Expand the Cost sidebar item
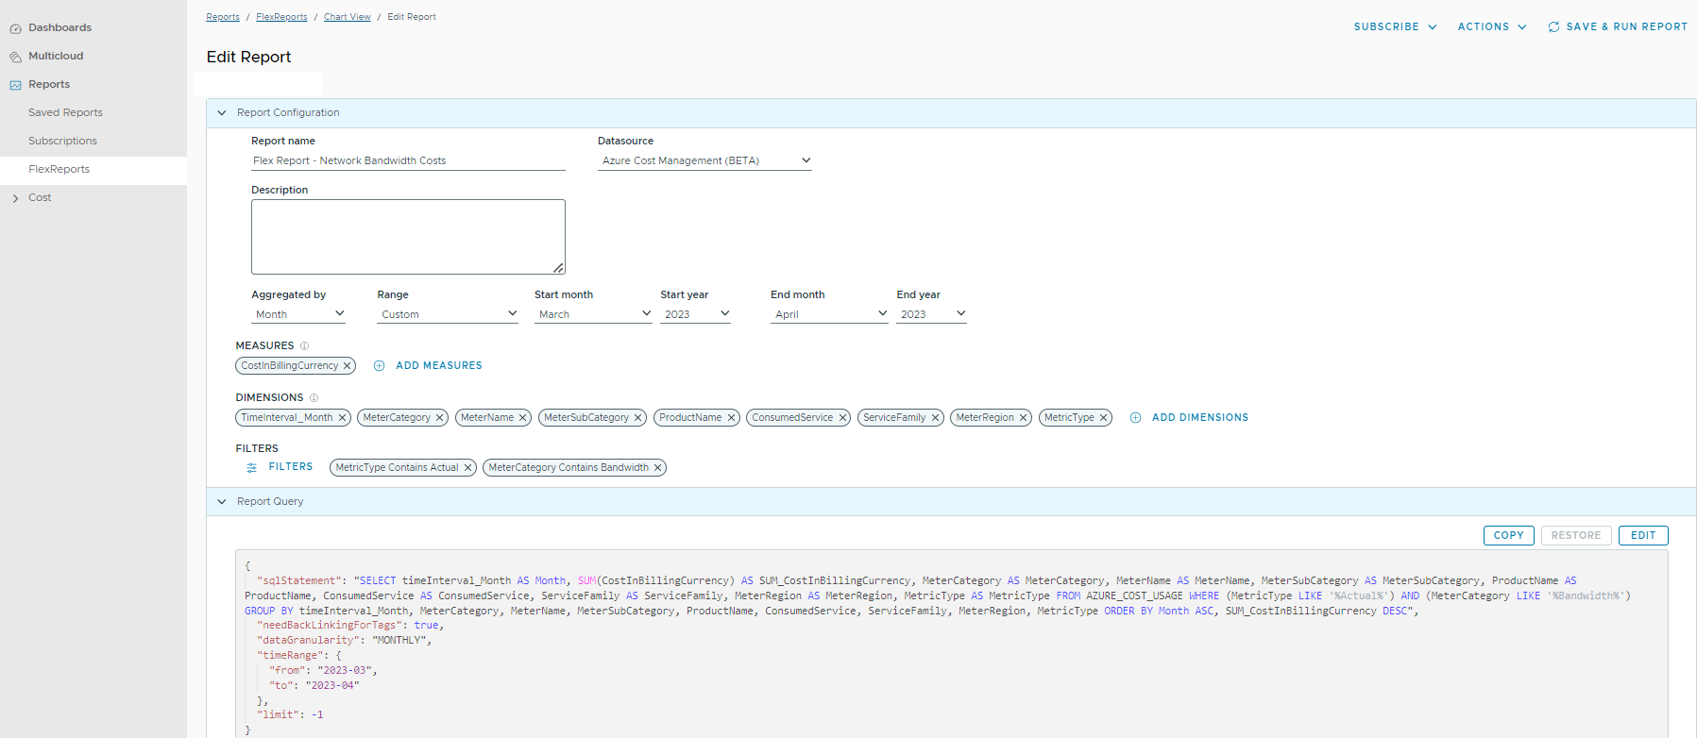Screen dimensions: 1697x738 click(15, 198)
